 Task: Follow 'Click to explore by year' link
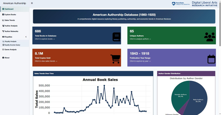click(140, 61)
